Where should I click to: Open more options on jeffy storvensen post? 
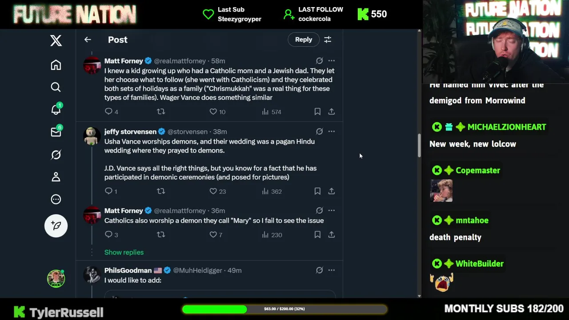pyautogui.click(x=331, y=132)
